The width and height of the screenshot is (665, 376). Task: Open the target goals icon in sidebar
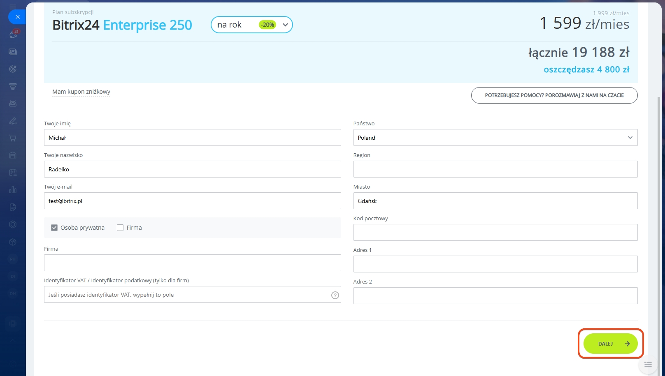coord(13,69)
